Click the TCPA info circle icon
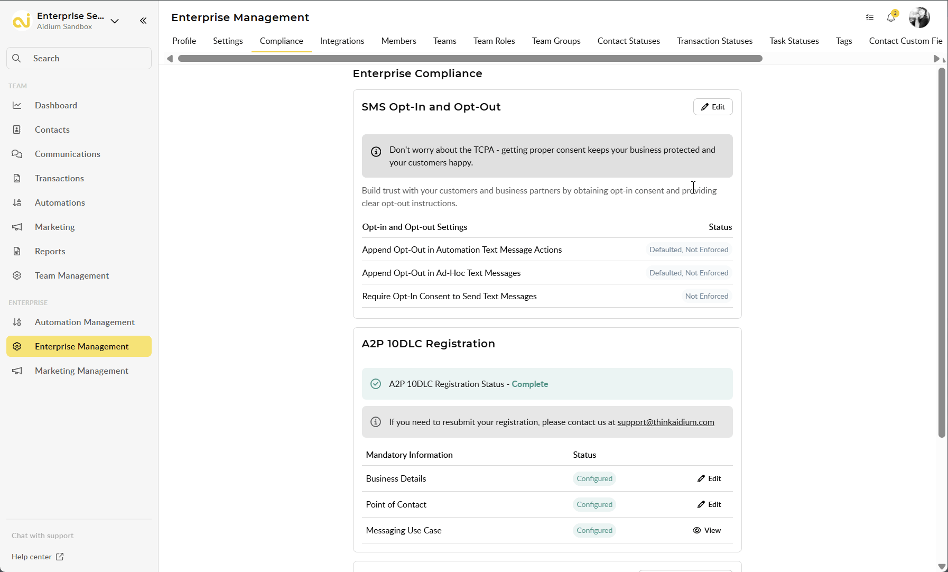948x572 pixels. click(376, 152)
